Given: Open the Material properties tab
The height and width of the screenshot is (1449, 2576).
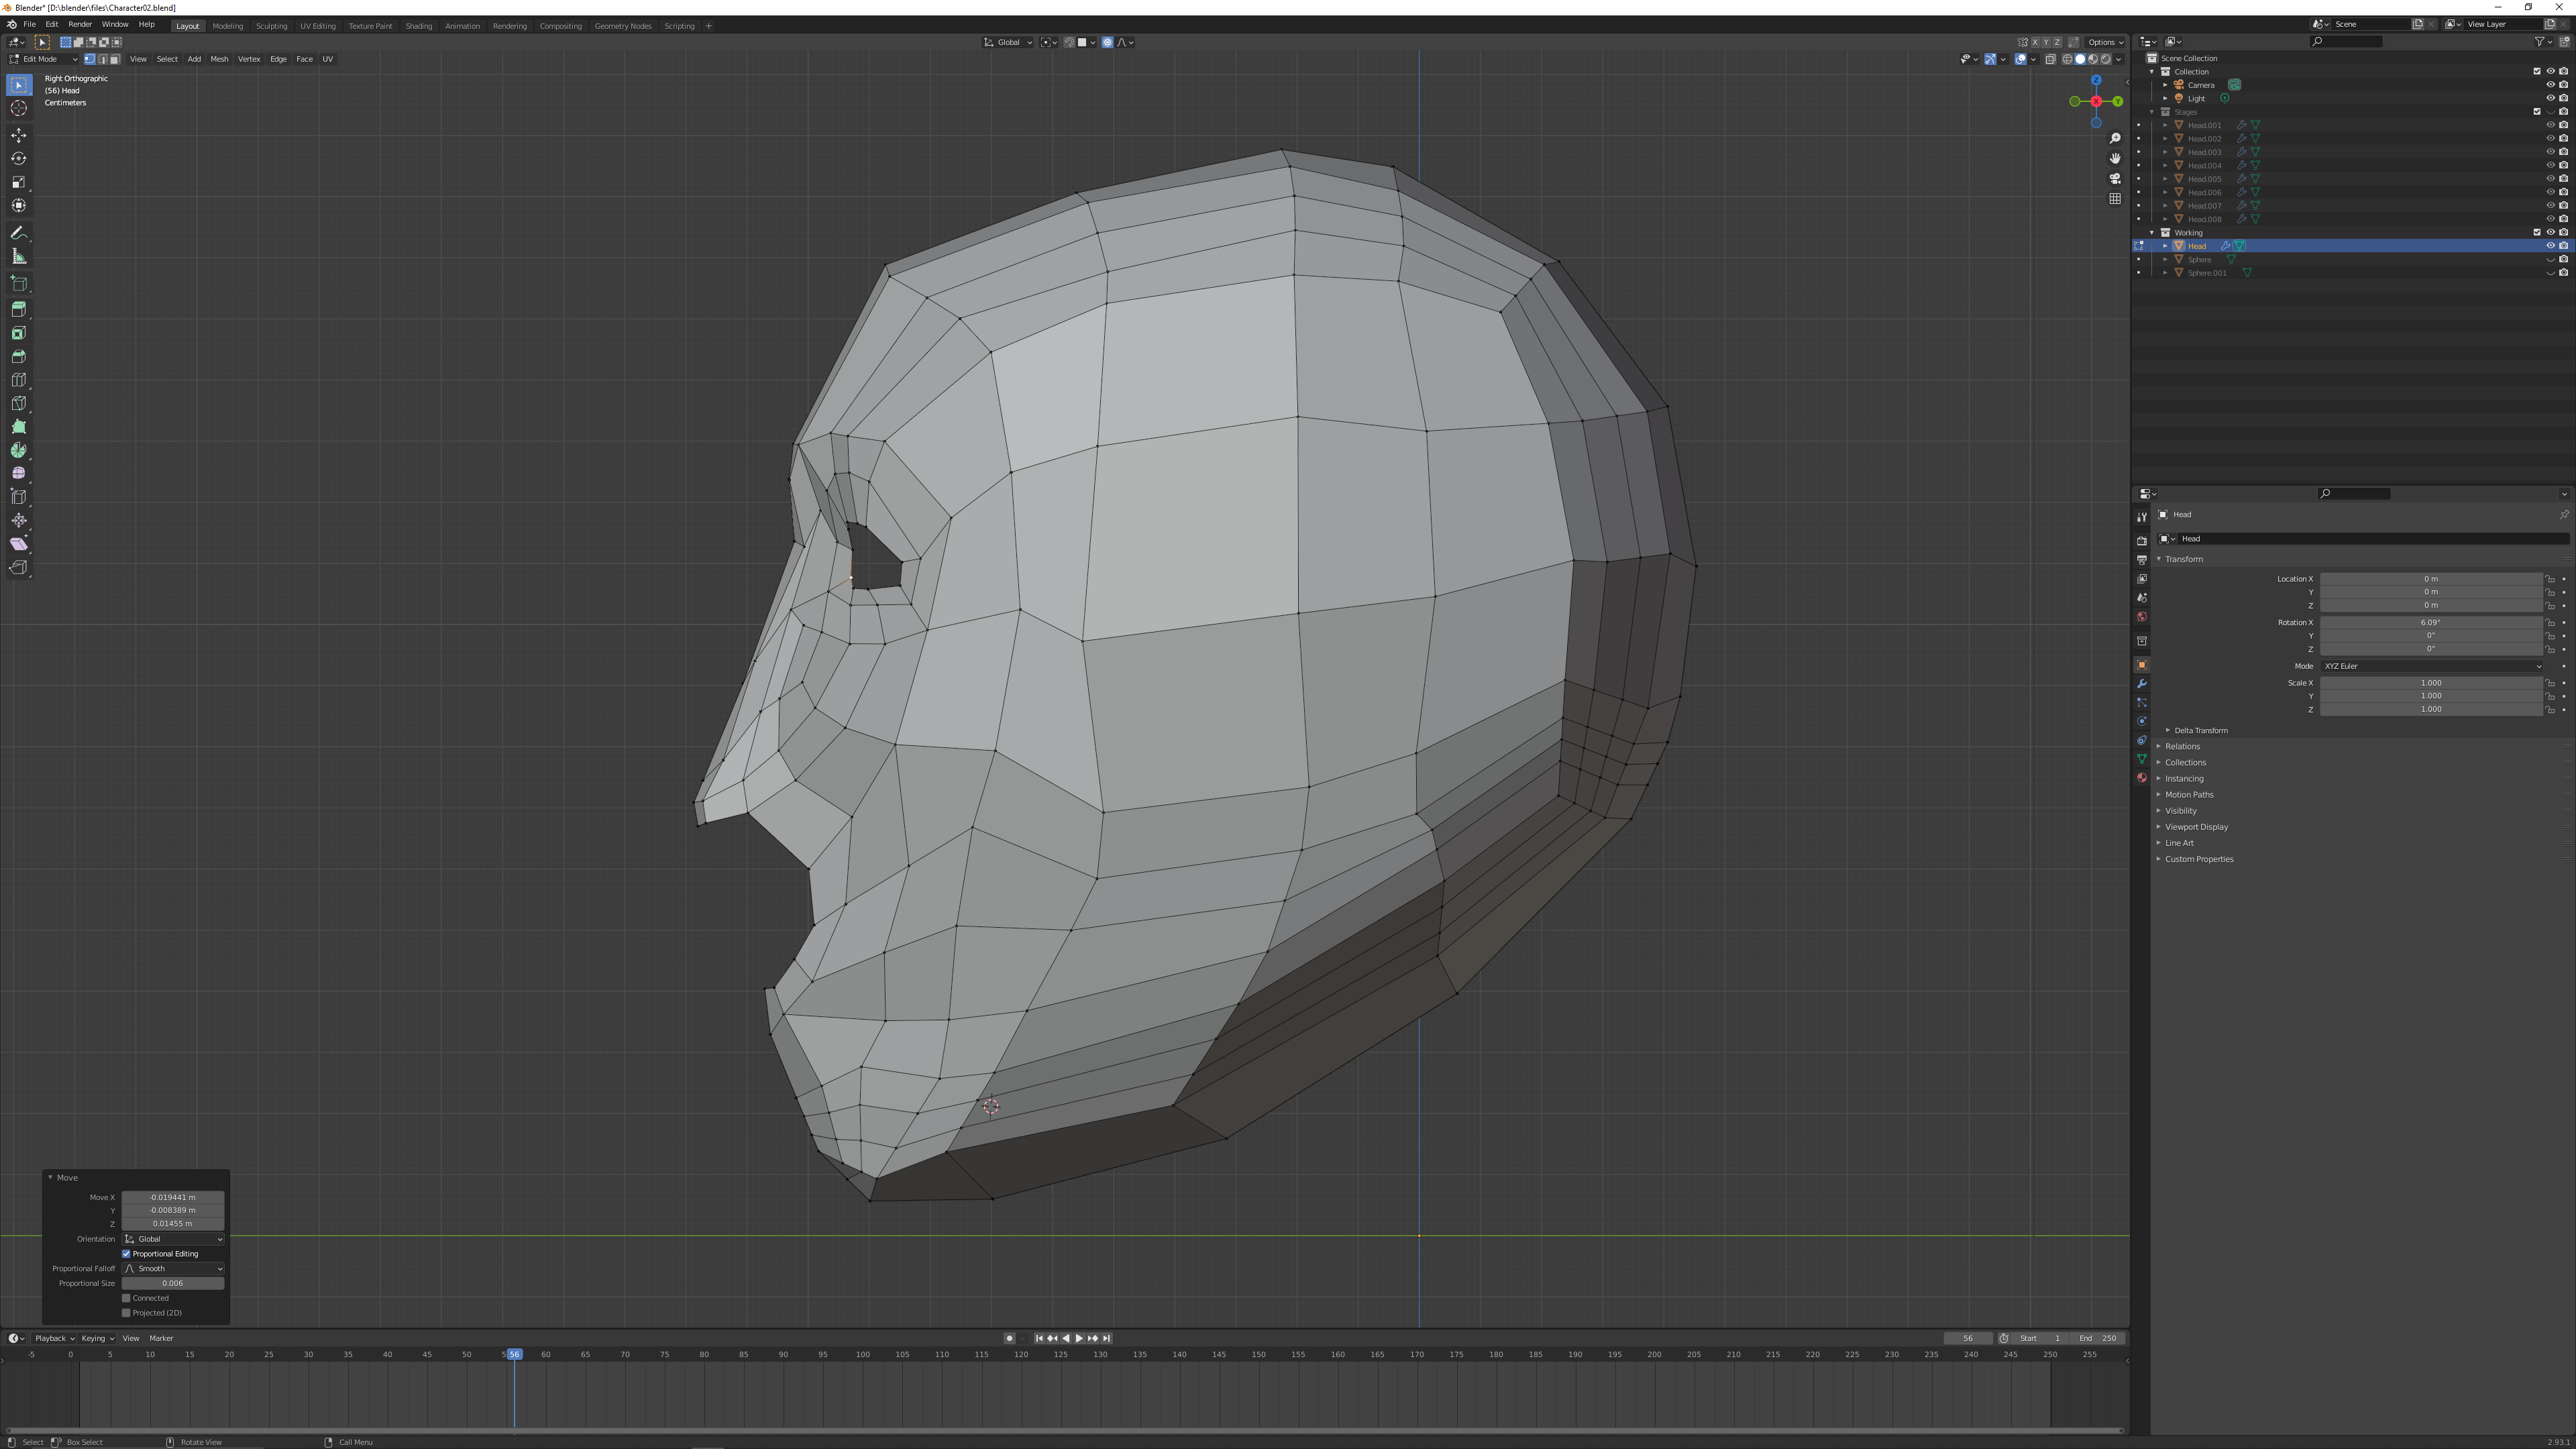Looking at the screenshot, I should tap(2141, 778).
